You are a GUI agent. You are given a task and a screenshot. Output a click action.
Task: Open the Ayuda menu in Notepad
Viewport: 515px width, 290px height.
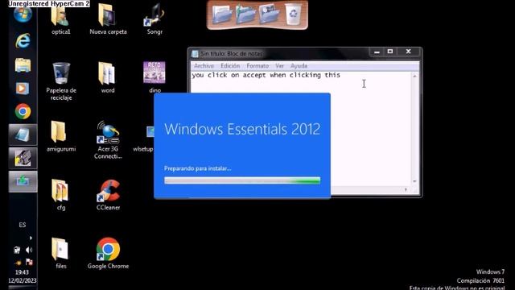(299, 66)
